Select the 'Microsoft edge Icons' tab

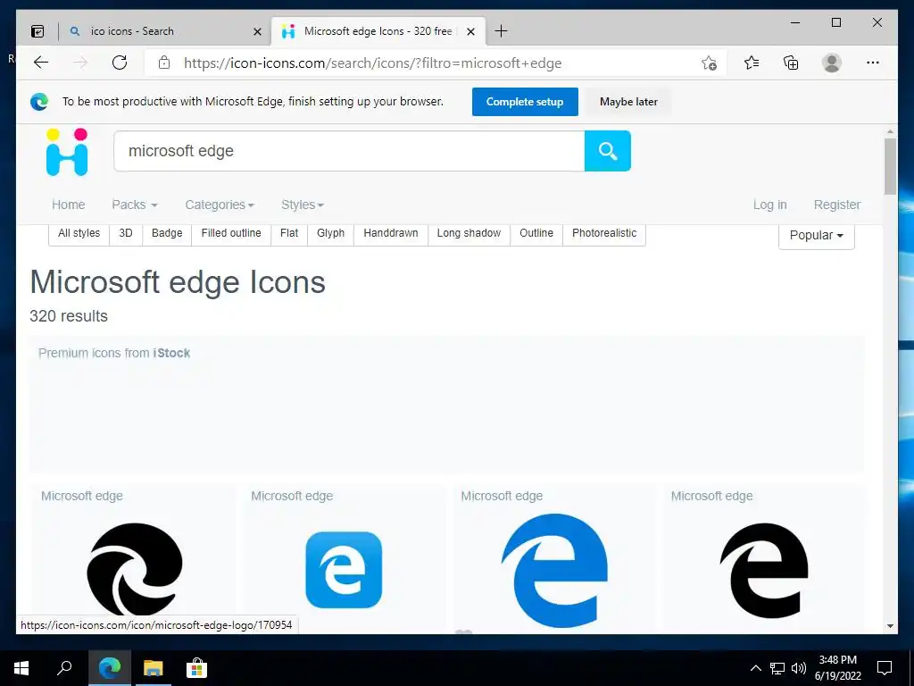378,31
